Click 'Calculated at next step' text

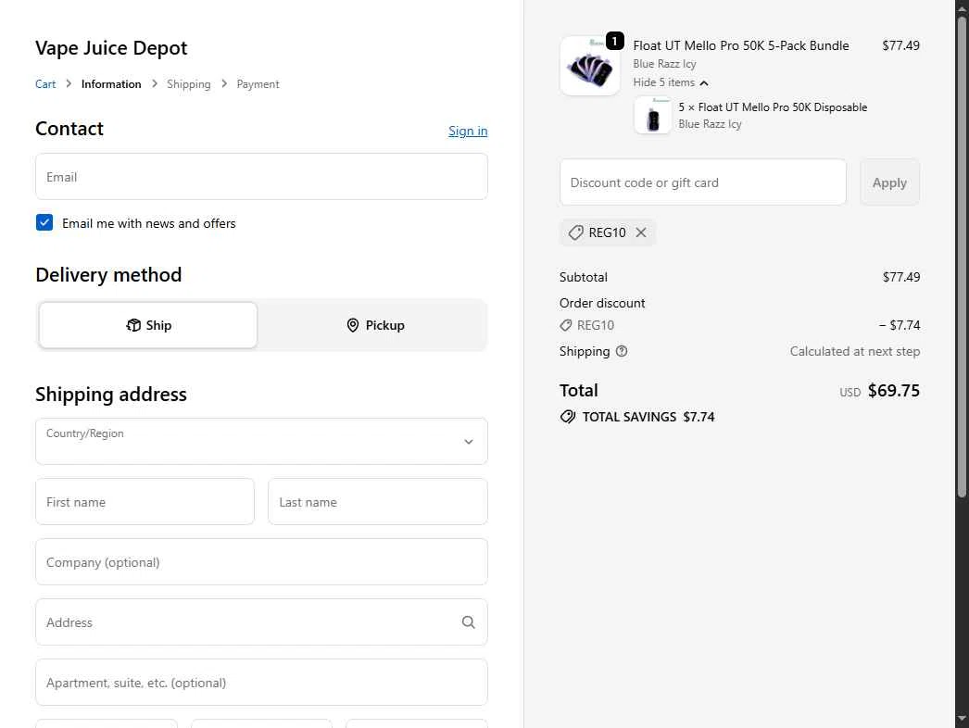[x=855, y=351]
